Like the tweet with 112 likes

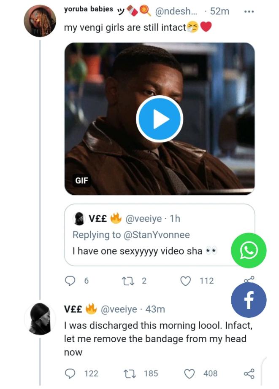click(x=186, y=281)
